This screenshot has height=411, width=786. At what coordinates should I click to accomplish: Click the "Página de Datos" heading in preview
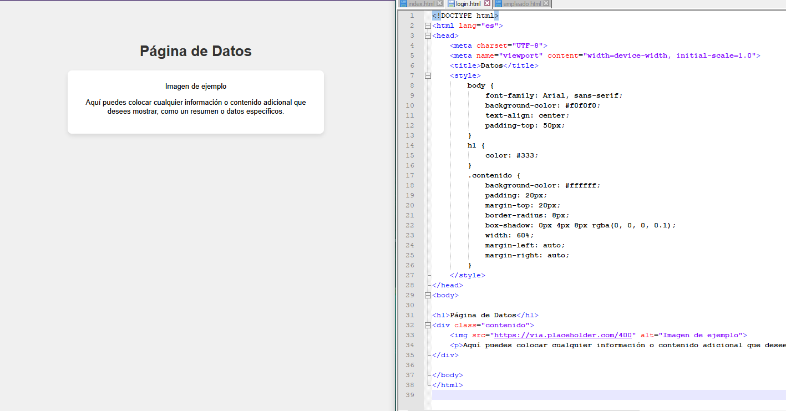[x=195, y=52]
